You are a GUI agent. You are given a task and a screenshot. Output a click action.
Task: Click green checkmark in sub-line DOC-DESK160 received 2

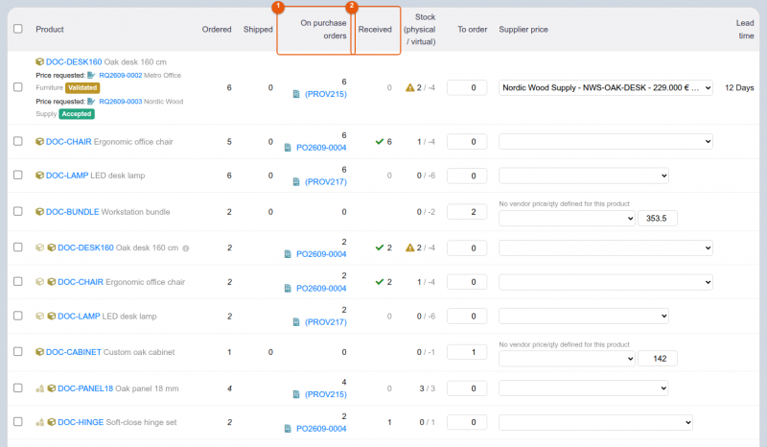379,247
